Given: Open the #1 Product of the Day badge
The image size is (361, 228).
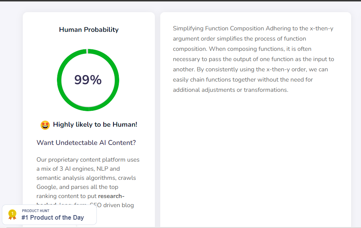Looking at the screenshot, I should click(52, 218).
